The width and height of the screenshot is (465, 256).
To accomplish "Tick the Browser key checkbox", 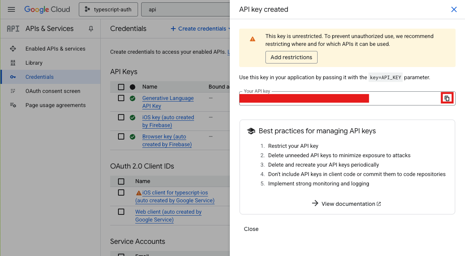I will tap(121, 136).
